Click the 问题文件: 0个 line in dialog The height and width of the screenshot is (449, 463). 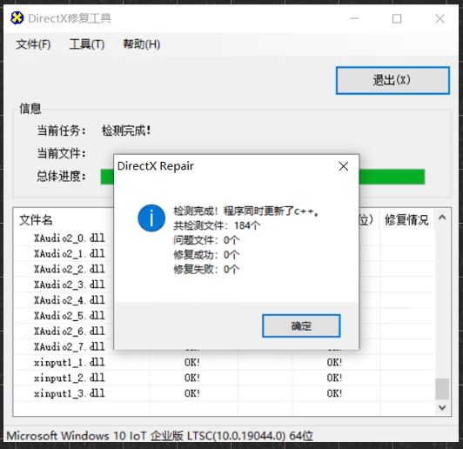pos(206,240)
